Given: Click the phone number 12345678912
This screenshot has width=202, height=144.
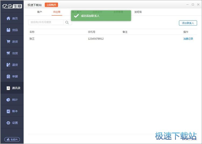Looking at the screenshot, I should (96, 39).
